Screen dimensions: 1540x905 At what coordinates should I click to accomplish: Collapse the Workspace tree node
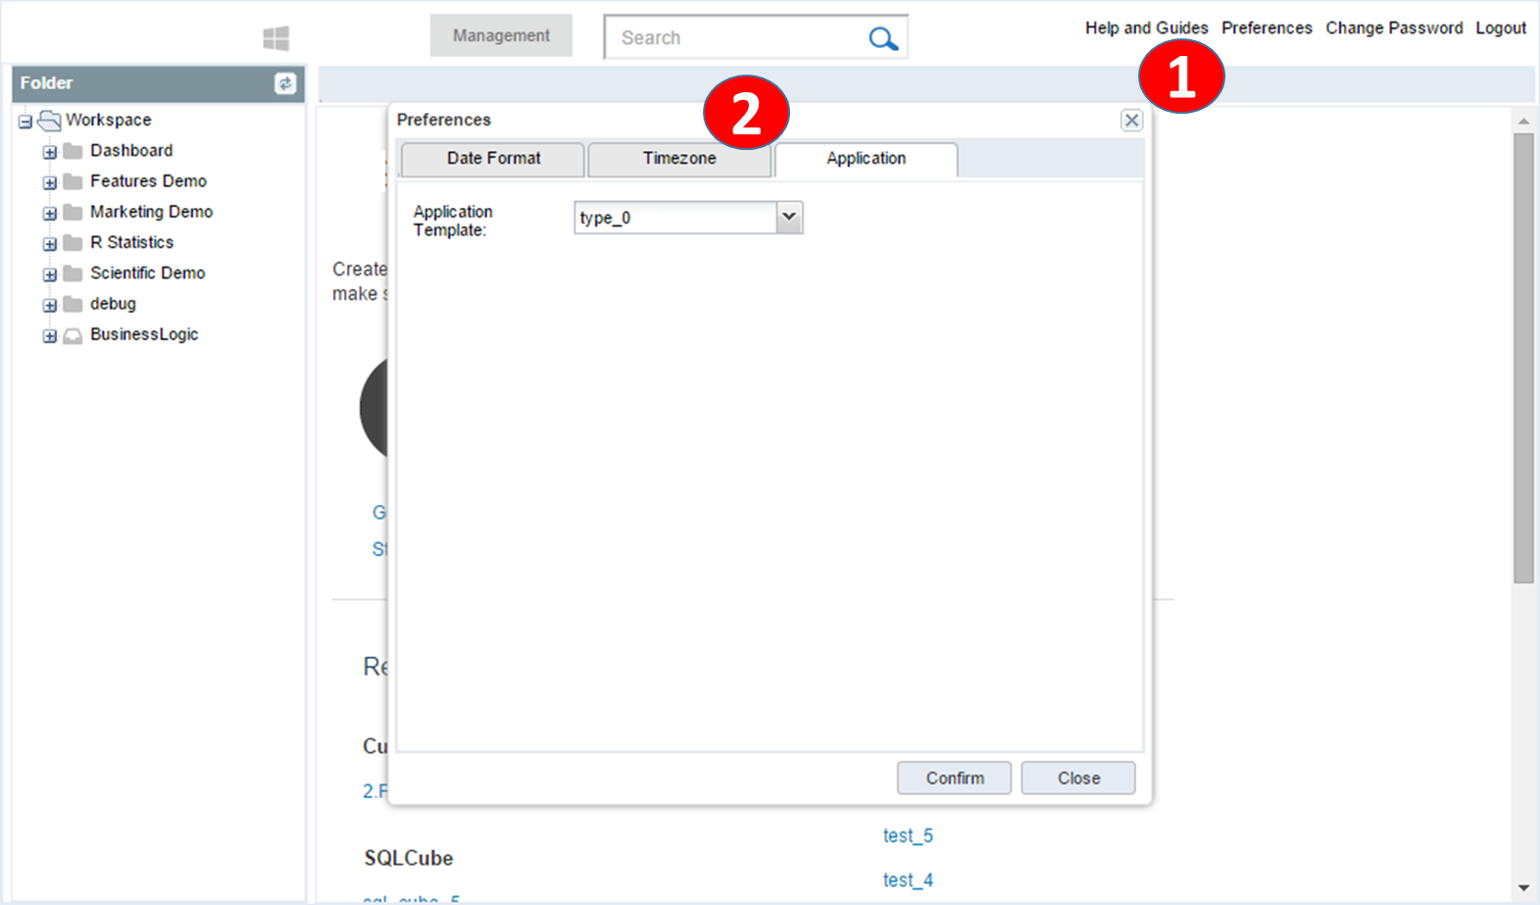(x=25, y=122)
